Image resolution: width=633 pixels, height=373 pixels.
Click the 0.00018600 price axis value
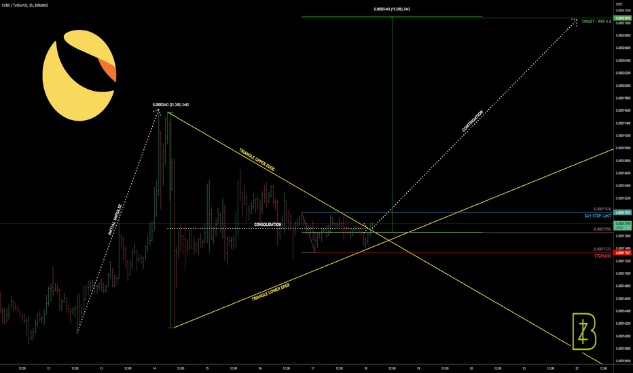[623, 173]
